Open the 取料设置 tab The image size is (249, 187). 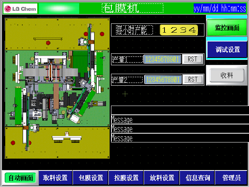tap(55, 178)
